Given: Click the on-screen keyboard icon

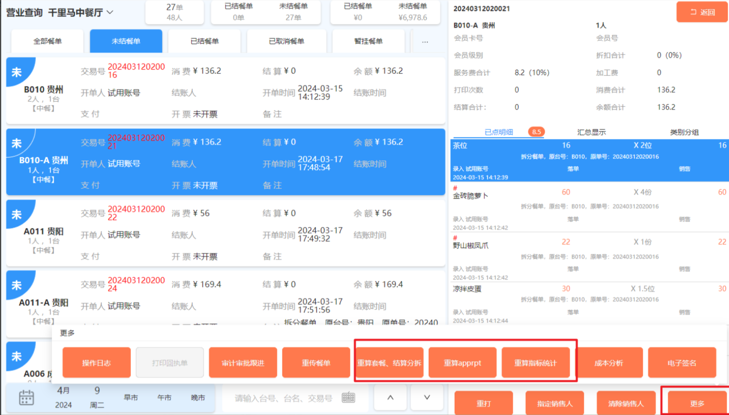Looking at the screenshot, I should [348, 398].
